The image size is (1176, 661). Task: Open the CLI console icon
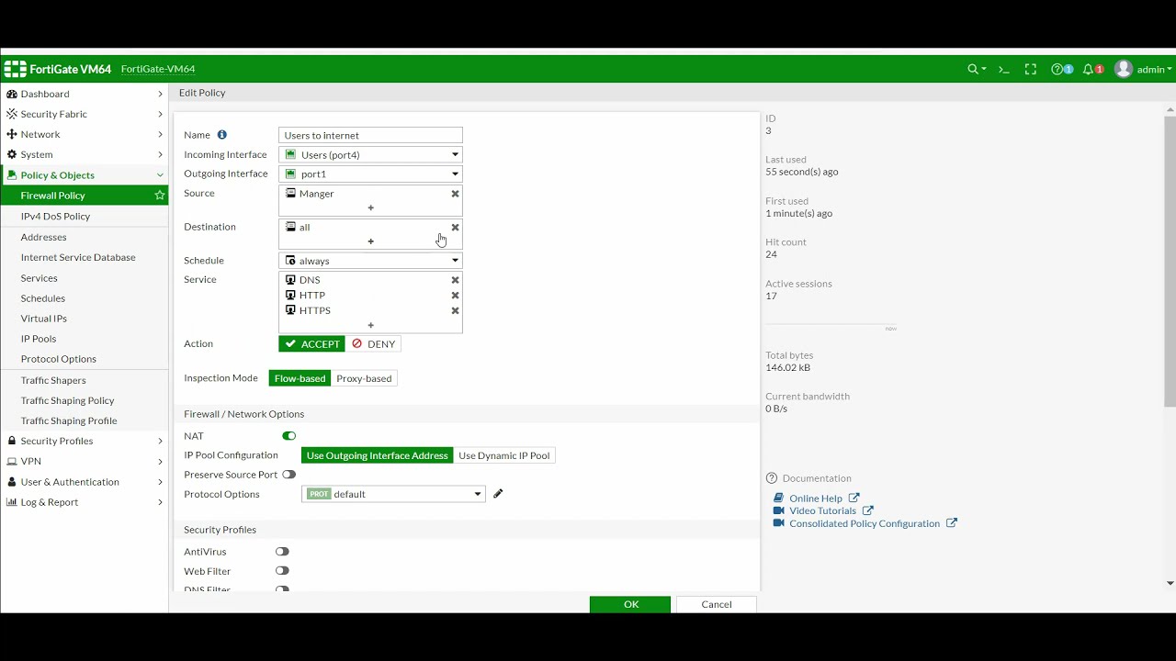tap(1003, 69)
